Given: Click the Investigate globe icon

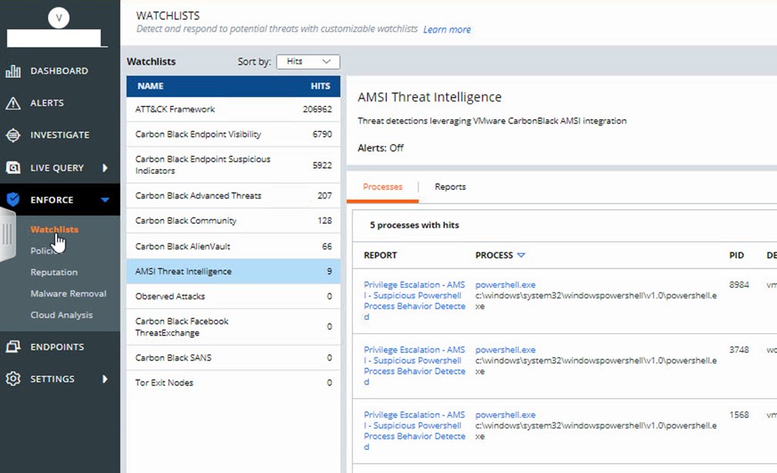Looking at the screenshot, I should point(13,135).
